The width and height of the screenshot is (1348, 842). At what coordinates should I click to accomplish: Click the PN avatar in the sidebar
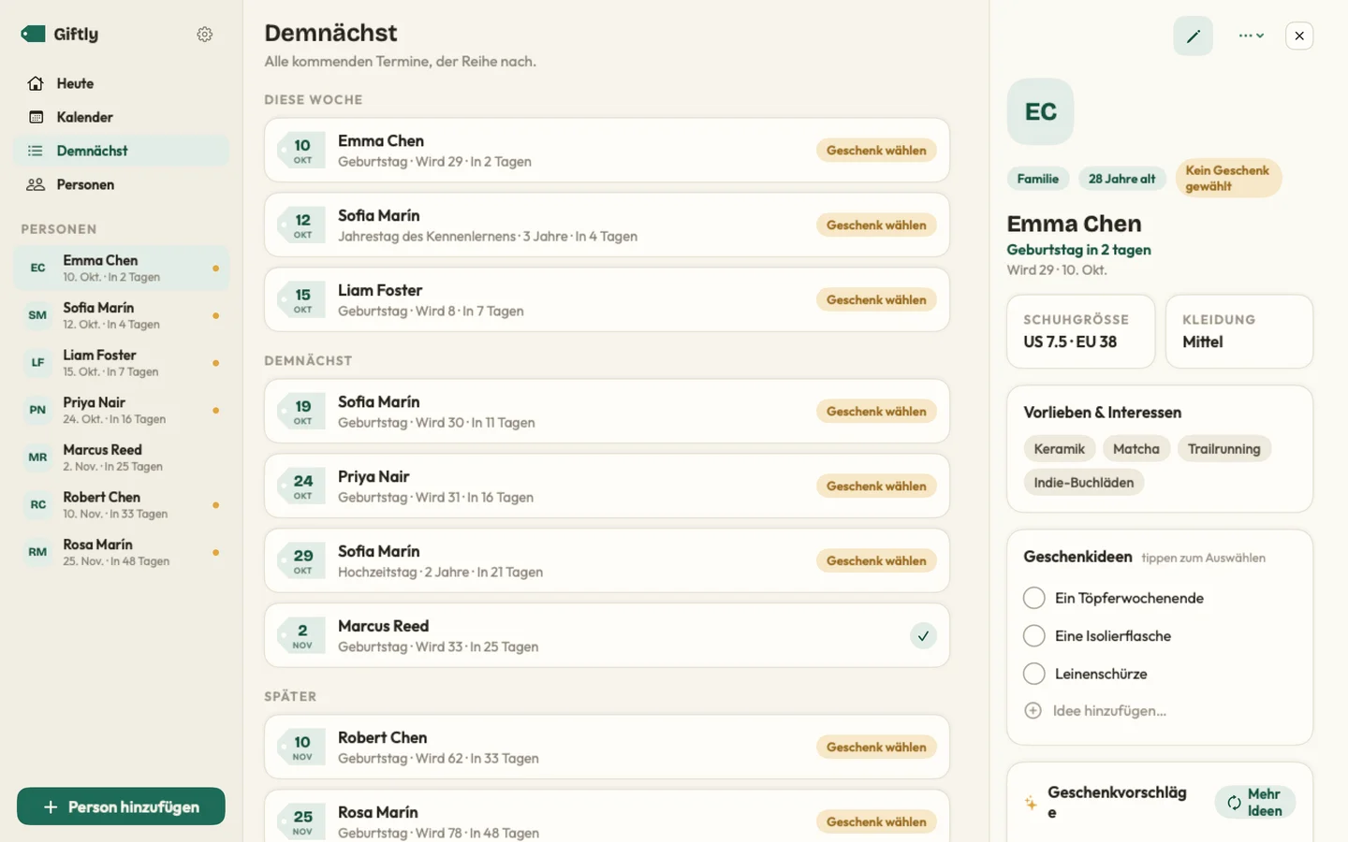[x=37, y=410]
